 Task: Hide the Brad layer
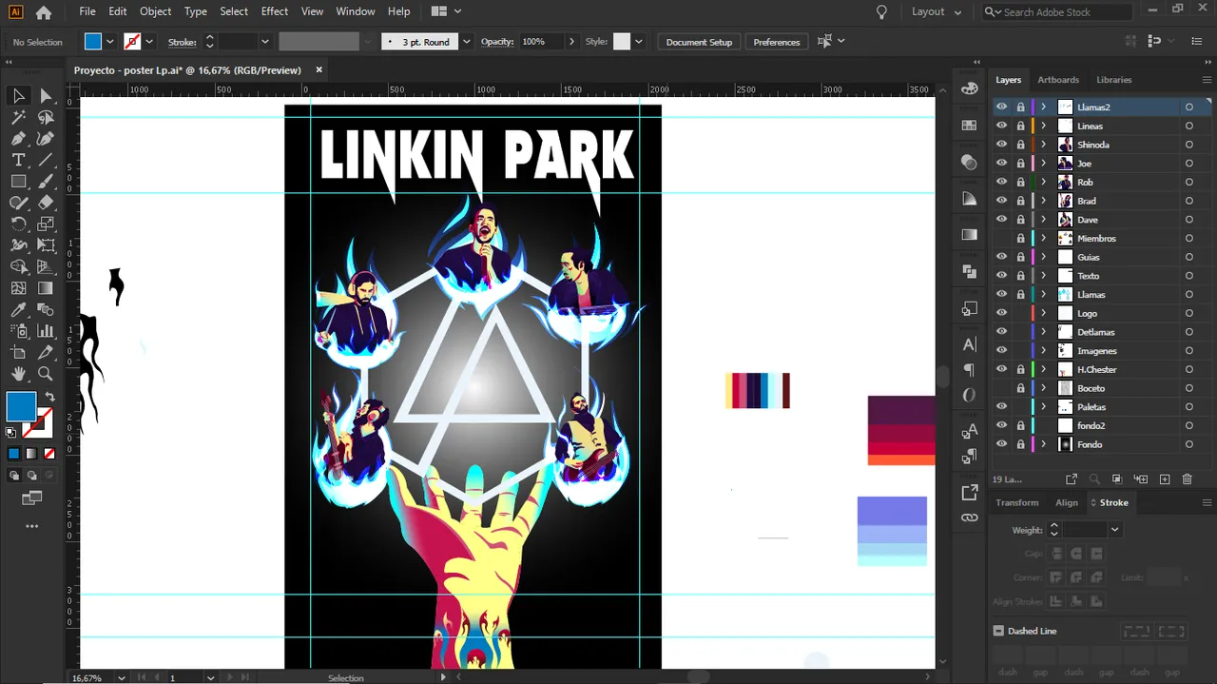1001,201
